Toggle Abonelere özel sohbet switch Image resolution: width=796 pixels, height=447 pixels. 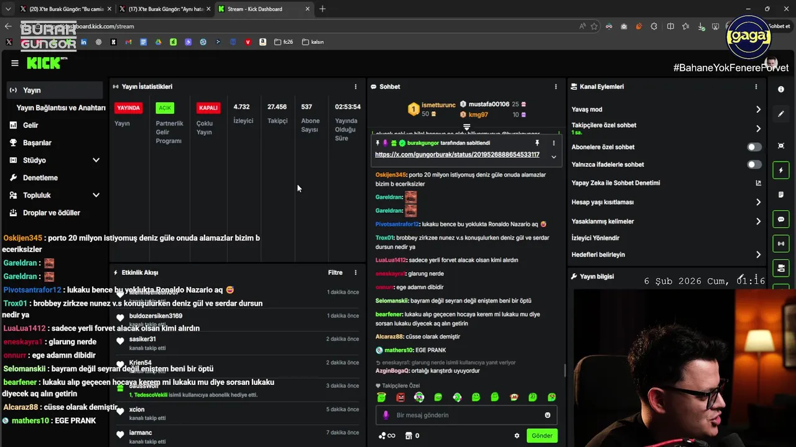coord(754,147)
